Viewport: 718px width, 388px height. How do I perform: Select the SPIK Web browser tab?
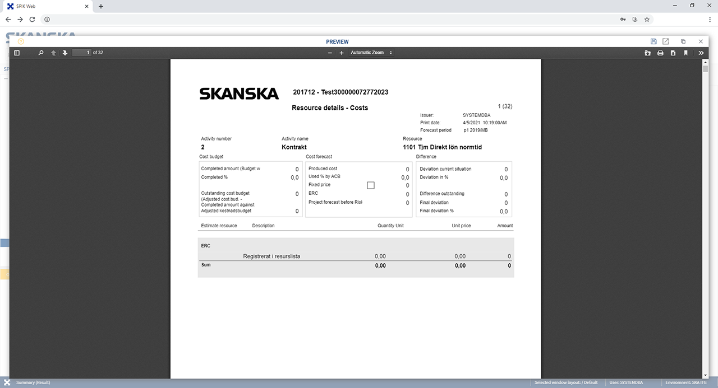click(x=46, y=6)
